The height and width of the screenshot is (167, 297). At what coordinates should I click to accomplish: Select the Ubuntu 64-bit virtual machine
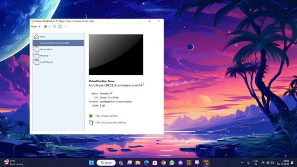pyautogui.click(x=58, y=50)
